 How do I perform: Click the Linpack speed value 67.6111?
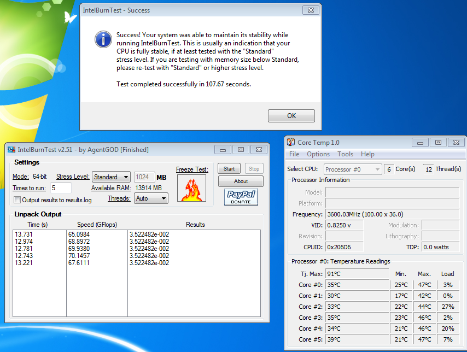point(79,263)
